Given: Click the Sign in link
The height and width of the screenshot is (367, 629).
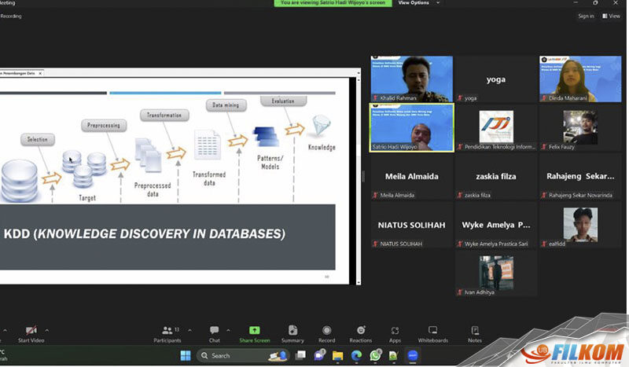Looking at the screenshot, I should coord(586,16).
